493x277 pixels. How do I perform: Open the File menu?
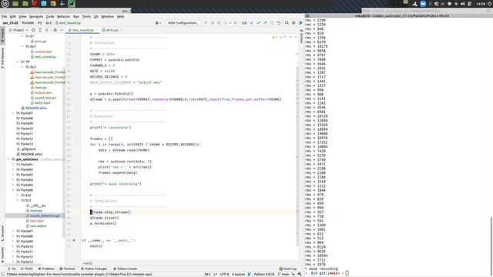4,16
